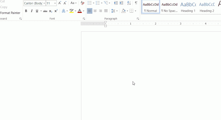Image resolution: width=221 pixels, height=120 pixels.
Task: Open the font name dropdown list
Action: (x=44, y=3)
